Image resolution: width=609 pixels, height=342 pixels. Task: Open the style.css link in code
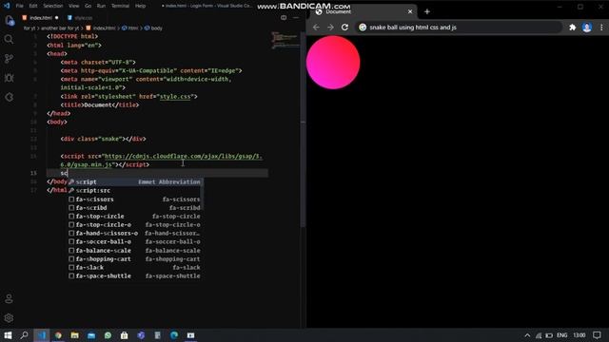(175, 97)
